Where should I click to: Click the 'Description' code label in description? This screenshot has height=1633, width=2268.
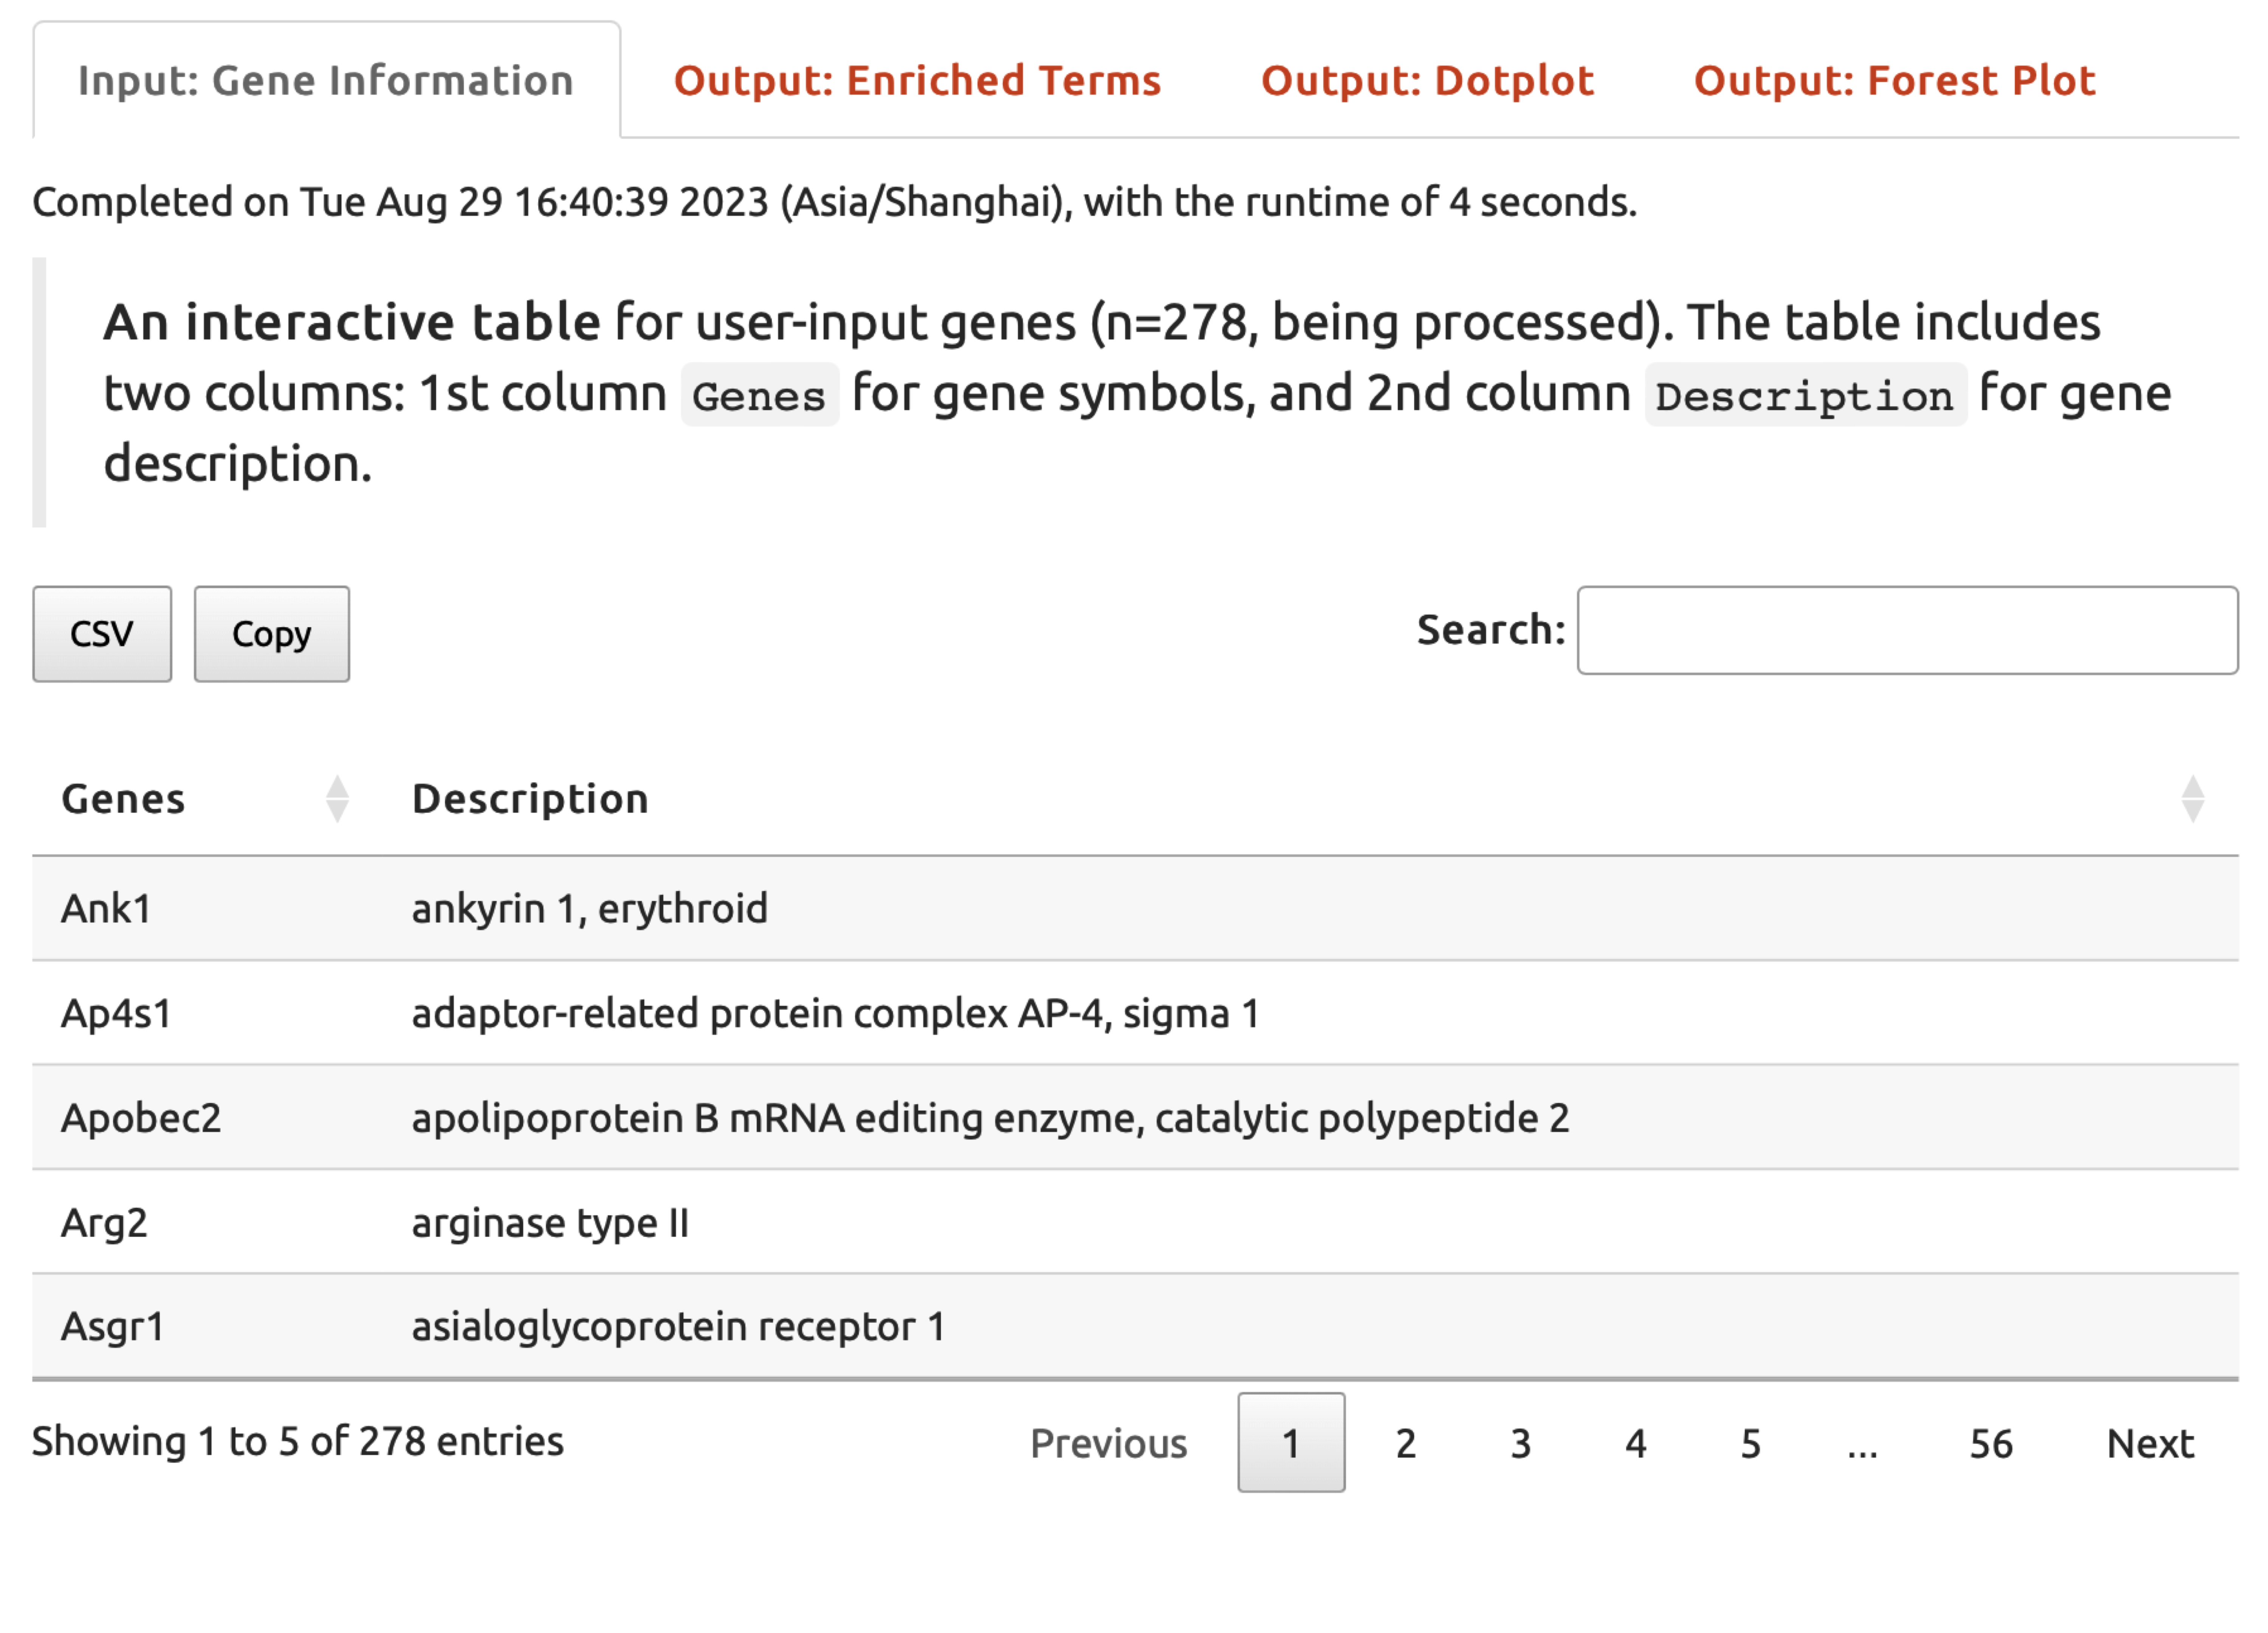pyautogui.click(x=1806, y=395)
